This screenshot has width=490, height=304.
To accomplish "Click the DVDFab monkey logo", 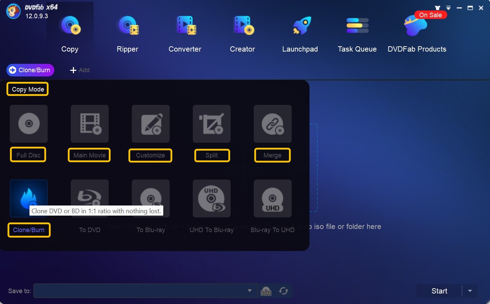I will 13,12.
